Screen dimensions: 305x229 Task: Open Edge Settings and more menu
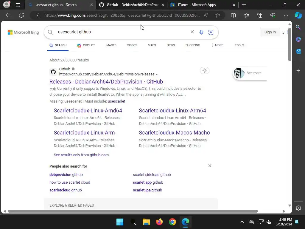[286, 15]
